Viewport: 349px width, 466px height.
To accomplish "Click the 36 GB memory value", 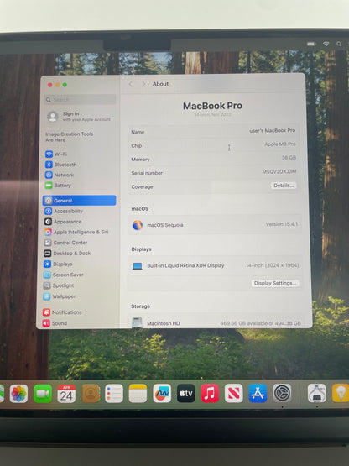I will click(x=289, y=158).
